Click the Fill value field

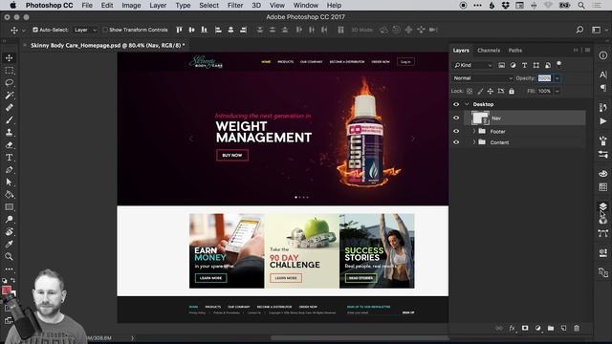[544, 92]
